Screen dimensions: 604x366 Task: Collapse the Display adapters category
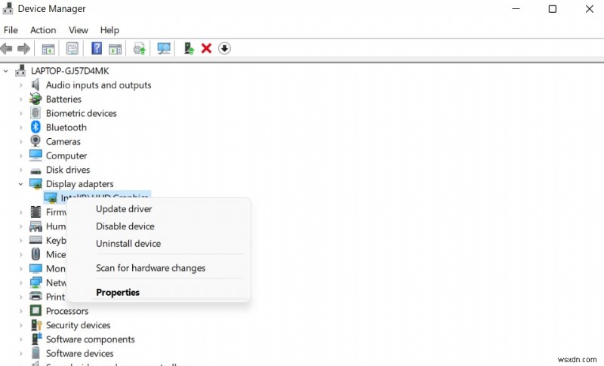click(x=20, y=184)
